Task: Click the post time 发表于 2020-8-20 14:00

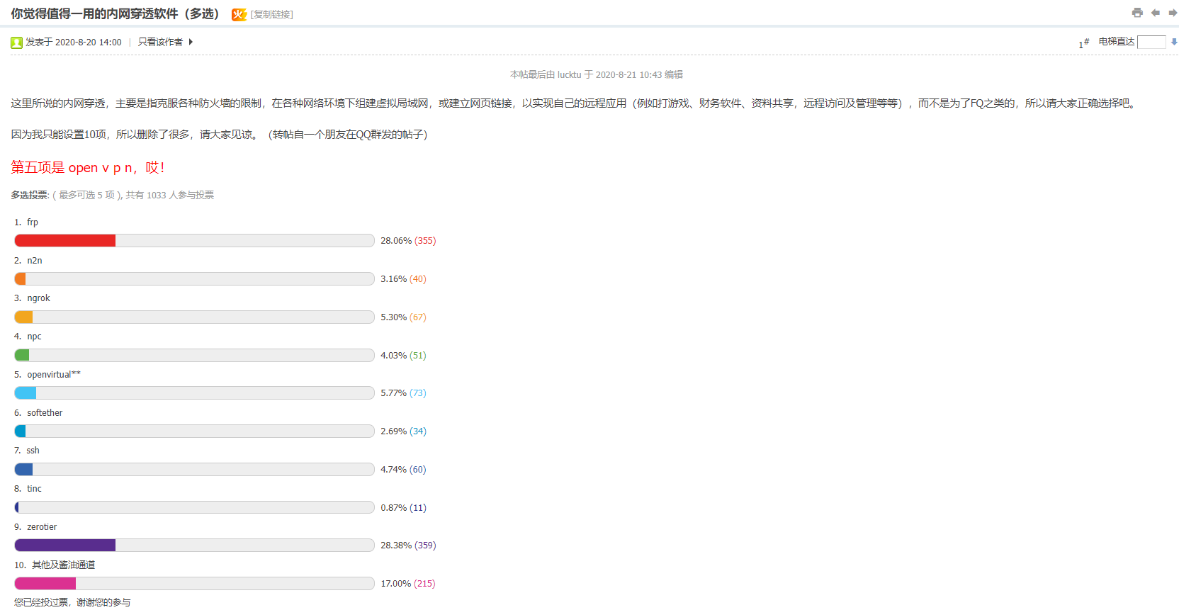Action: coord(74,43)
